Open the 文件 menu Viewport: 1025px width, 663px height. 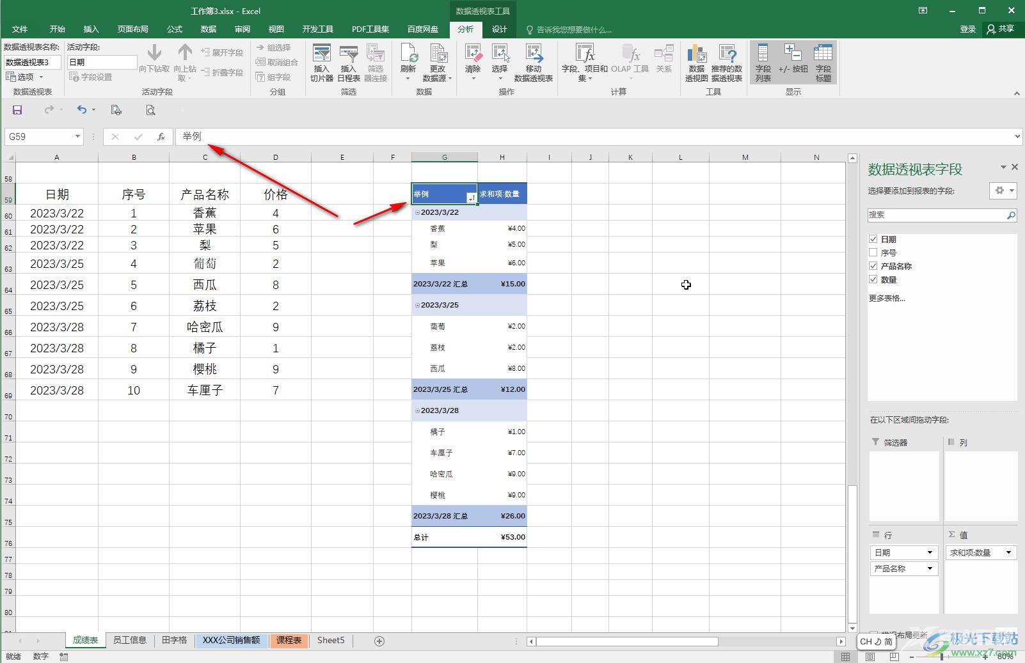pyautogui.click(x=20, y=29)
